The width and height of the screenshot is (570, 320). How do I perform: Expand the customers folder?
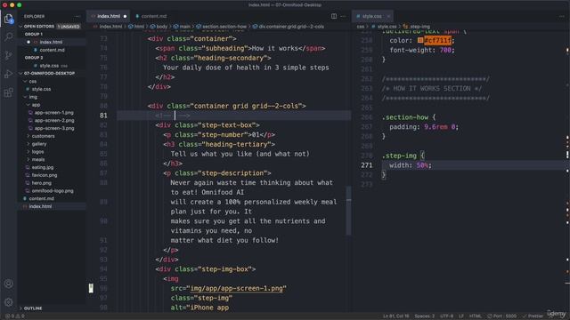click(x=43, y=136)
